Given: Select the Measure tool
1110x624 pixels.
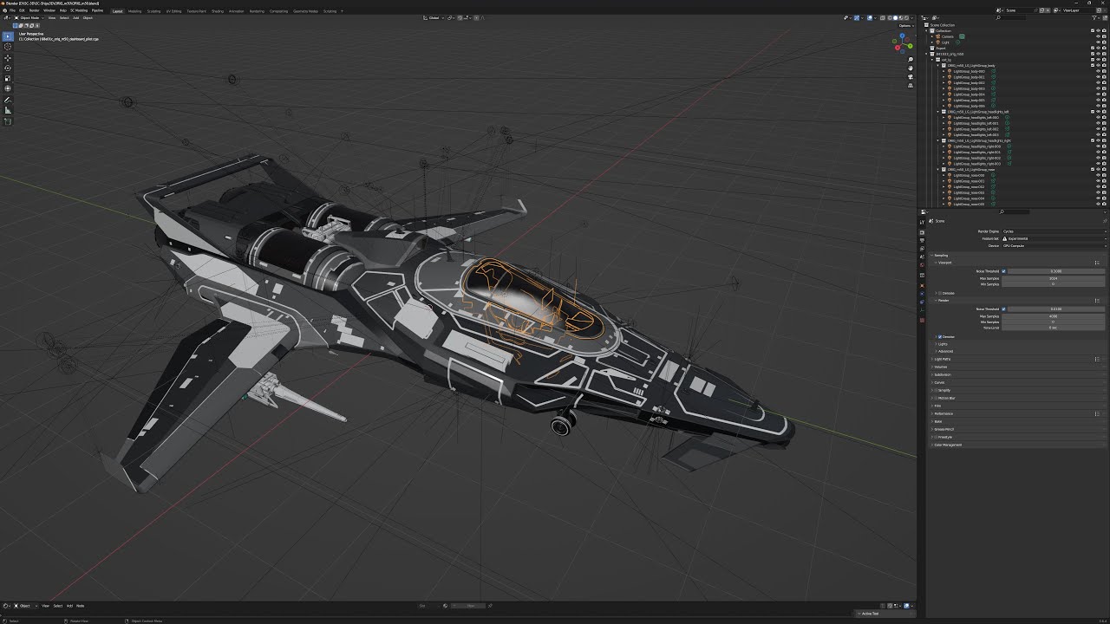Looking at the screenshot, I should click(x=9, y=110).
